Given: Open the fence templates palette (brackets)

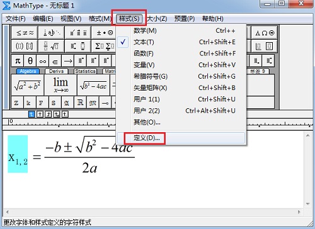Looking at the screenshot, I should [x=25, y=46].
